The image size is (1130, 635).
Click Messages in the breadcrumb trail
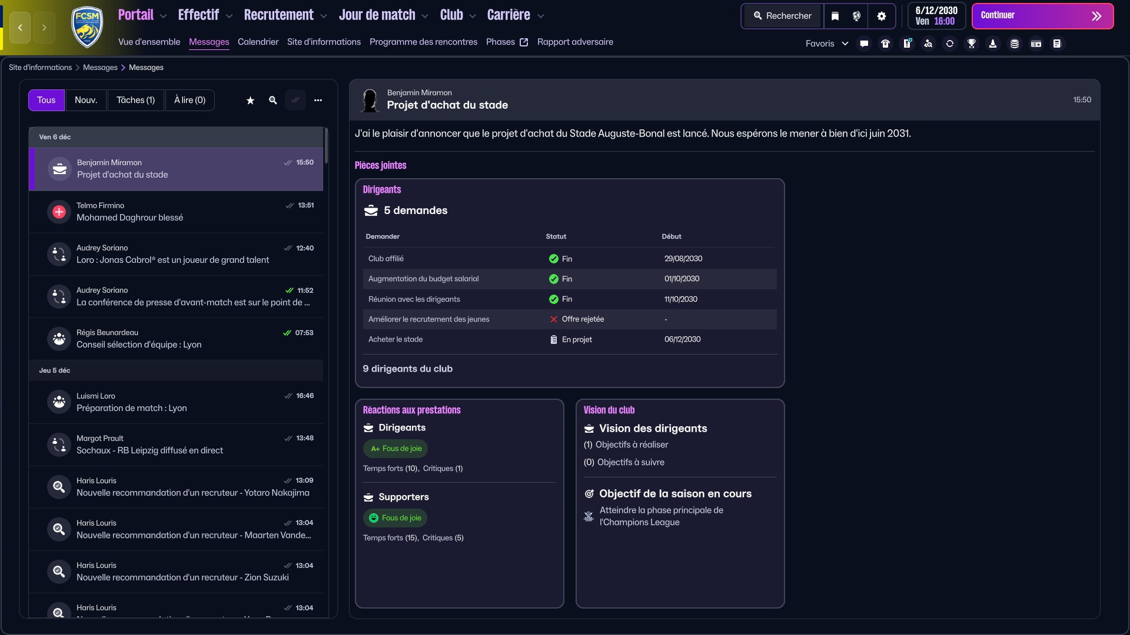click(x=100, y=68)
